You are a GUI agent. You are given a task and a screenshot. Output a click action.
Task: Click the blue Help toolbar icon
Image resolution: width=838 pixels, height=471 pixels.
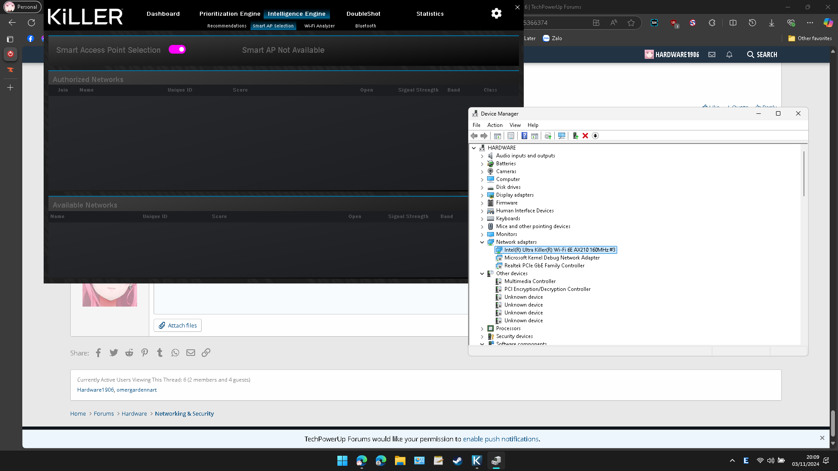(x=524, y=136)
